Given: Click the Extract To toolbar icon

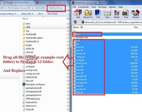Looking at the screenshot, I should click(88, 14).
